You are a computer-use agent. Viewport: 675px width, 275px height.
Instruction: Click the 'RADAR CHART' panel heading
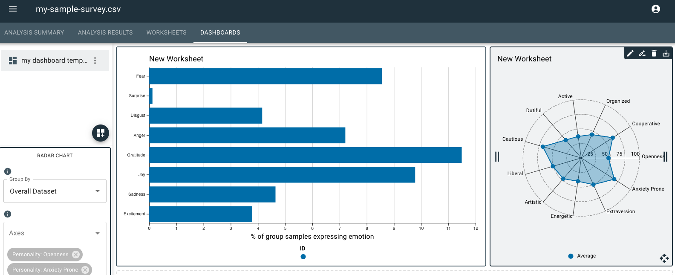[55, 156]
